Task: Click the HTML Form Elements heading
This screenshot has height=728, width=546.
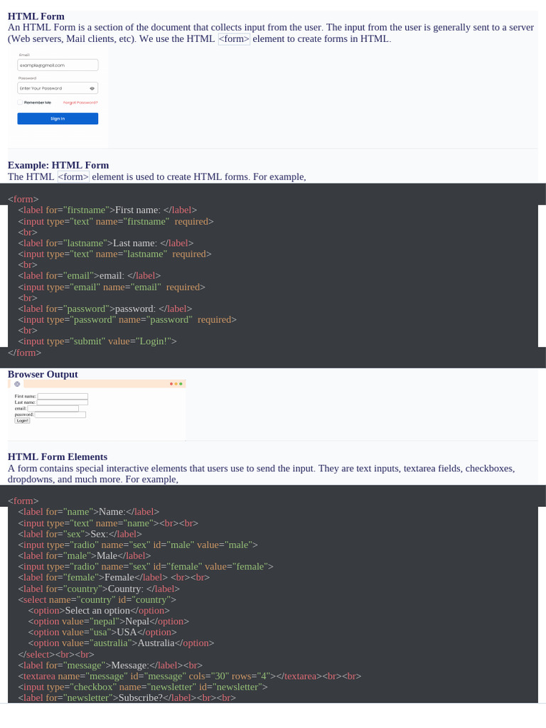Action: [58, 457]
